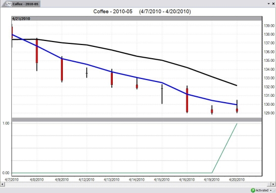Click the 139.00 price axis label
This screenshot has height=193, width=276.
pos(269,26)
